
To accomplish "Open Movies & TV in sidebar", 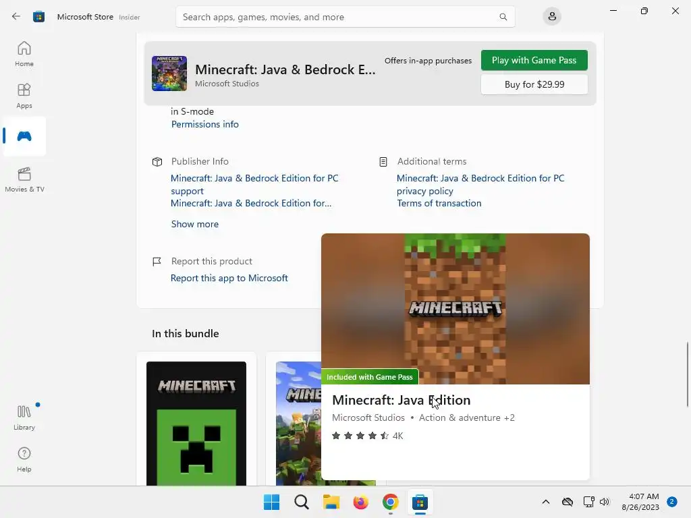I will tap(24, 179).
